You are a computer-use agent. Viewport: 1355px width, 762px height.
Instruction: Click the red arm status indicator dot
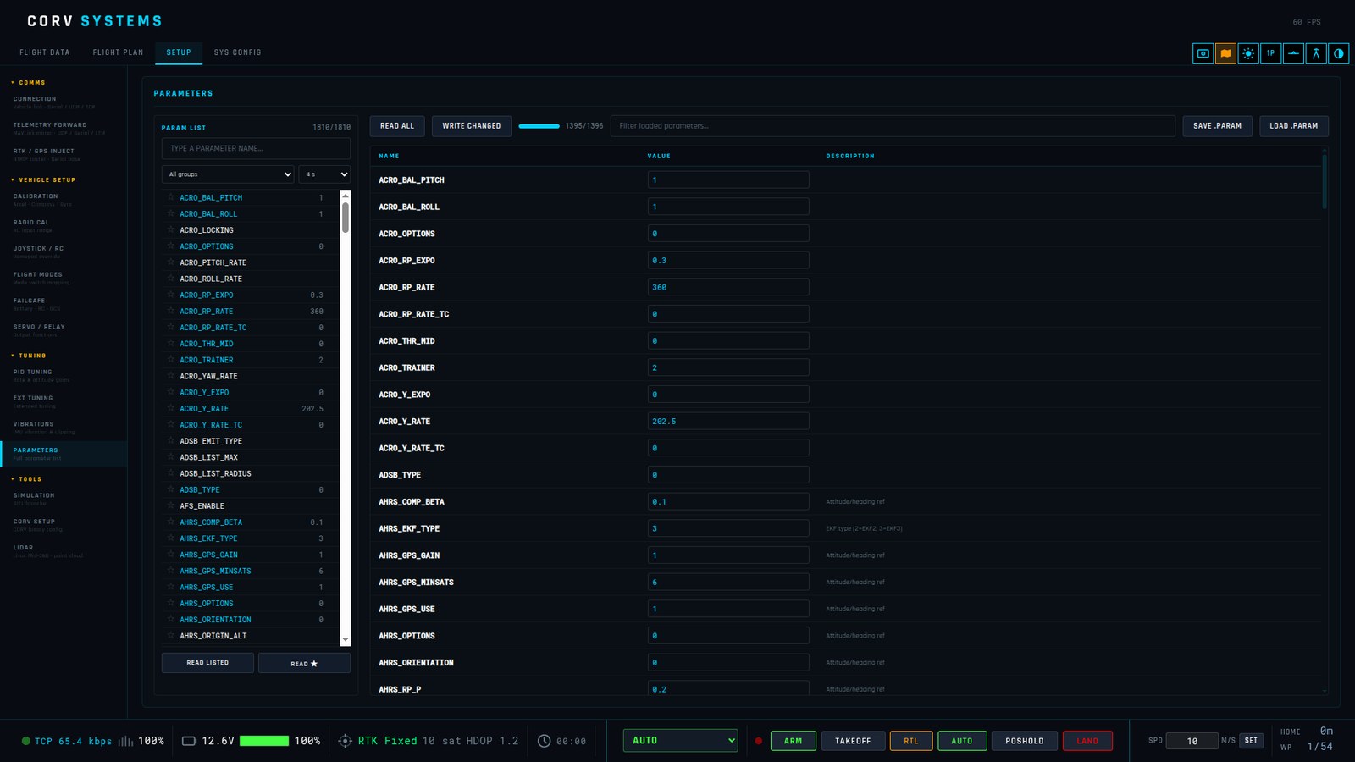[759, 741]
